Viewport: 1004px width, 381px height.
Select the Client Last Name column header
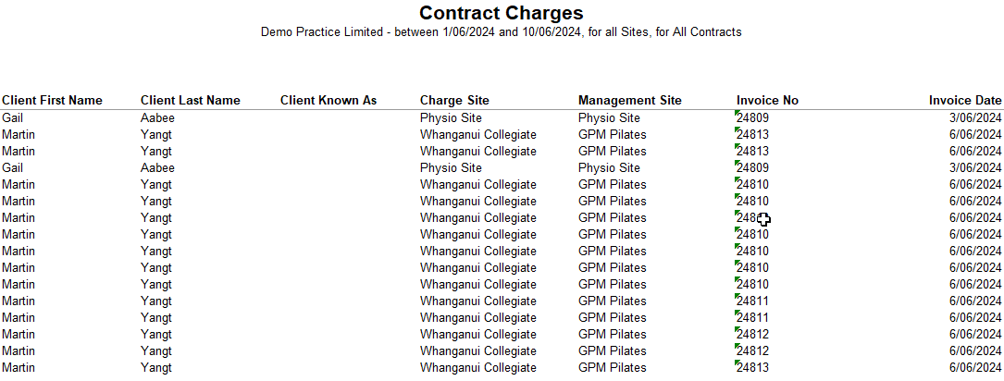[x=191, y=101]
